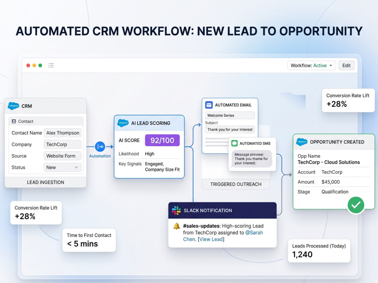Click the OPPORTUNITY CREATED header title
The width and height of the screenshot is (378, 283).
click(337, 142)
